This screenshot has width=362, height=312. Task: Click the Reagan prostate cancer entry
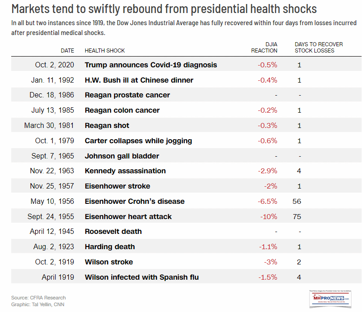127,95
